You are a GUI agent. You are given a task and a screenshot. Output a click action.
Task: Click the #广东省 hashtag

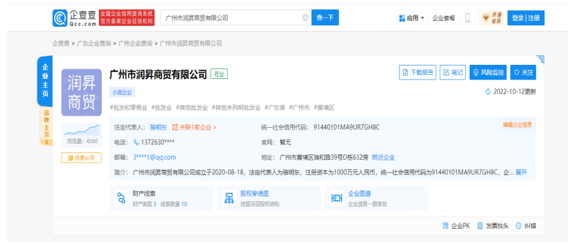(275, 108)
